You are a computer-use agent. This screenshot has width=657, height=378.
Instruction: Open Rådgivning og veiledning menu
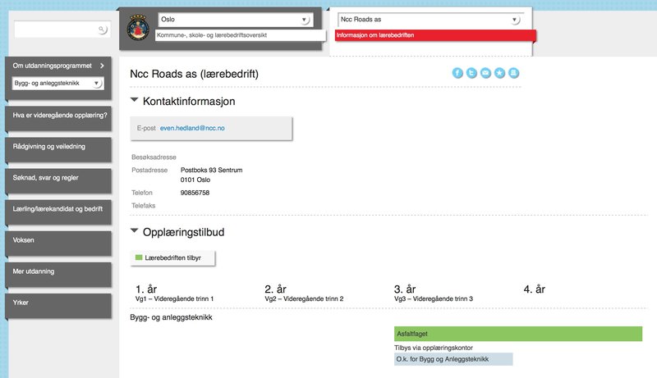58,150
